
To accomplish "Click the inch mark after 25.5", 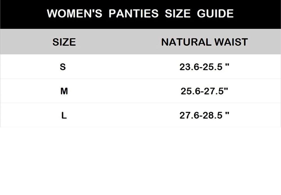I will (x=227, y=65).
